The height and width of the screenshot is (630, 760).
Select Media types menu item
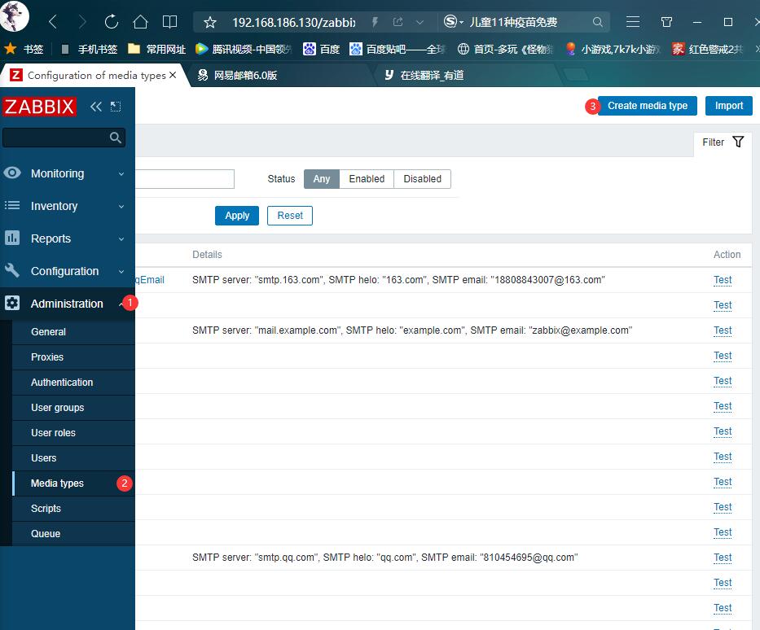pos(73,483)
